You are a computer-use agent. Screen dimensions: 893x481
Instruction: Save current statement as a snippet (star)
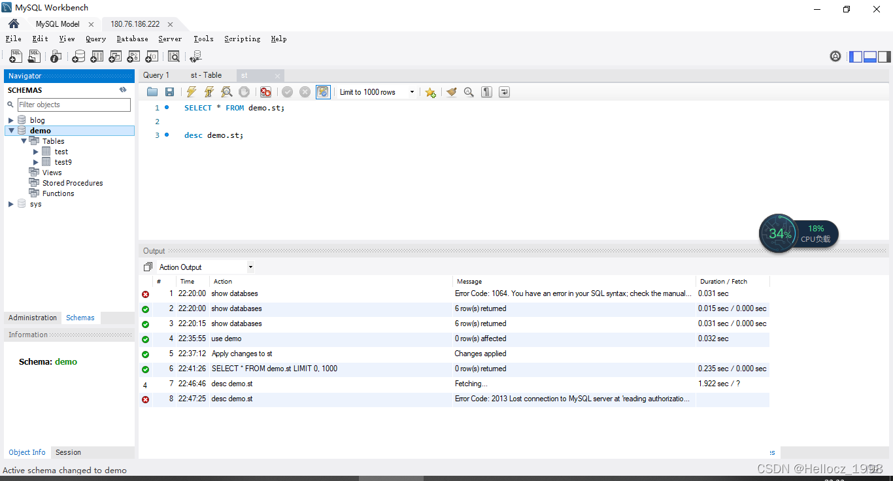[x=430, y=92]
